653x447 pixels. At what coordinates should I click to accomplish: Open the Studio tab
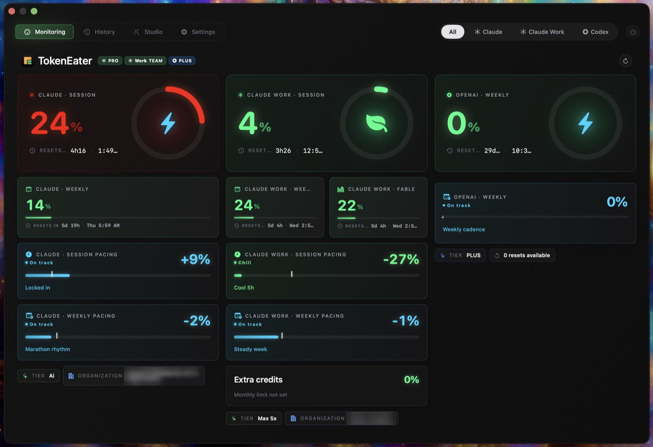pos(148,32)
